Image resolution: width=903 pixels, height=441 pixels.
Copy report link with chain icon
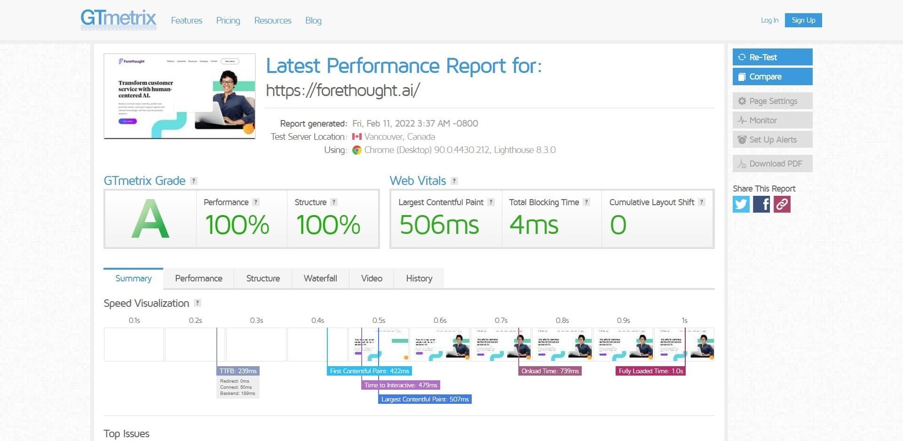click(x=782, y=204)
